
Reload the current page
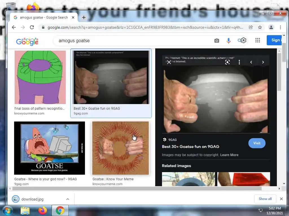click(x=32, y=27)
